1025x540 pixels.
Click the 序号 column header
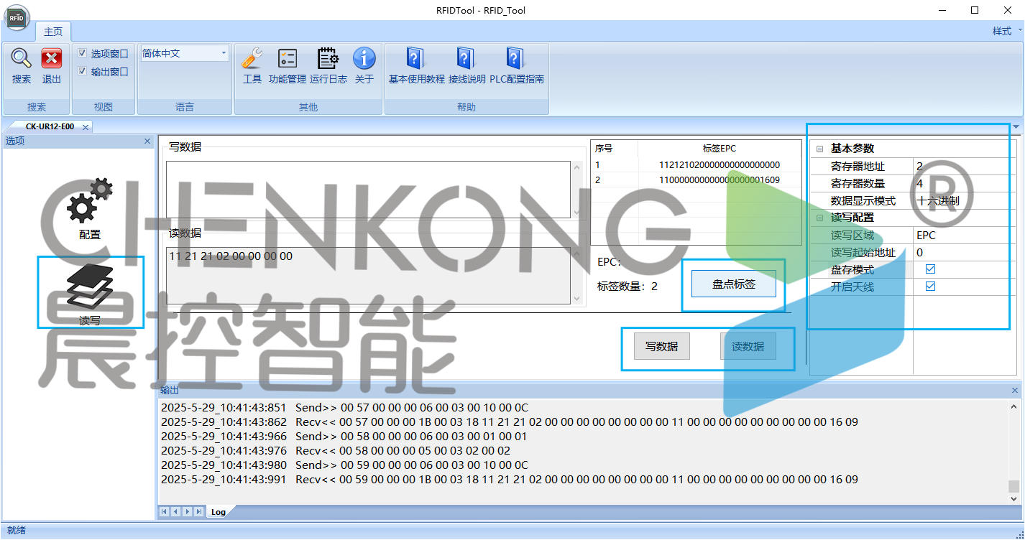[x=614, y=149]
